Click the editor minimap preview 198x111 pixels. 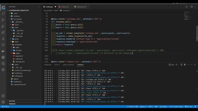189,16
